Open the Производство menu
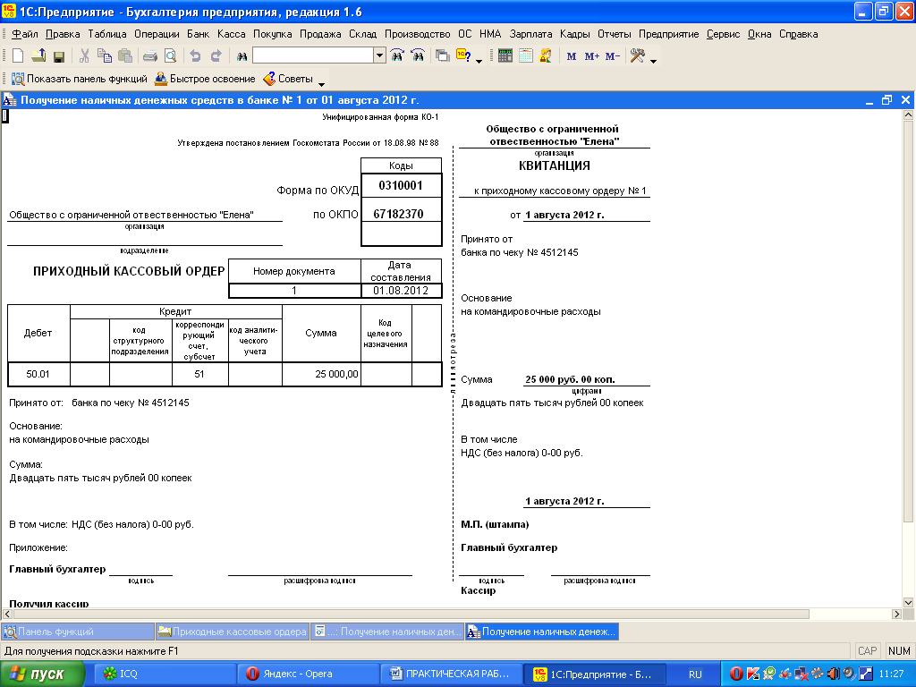This screenshot has height=687, width=916. tap(417, 34)
